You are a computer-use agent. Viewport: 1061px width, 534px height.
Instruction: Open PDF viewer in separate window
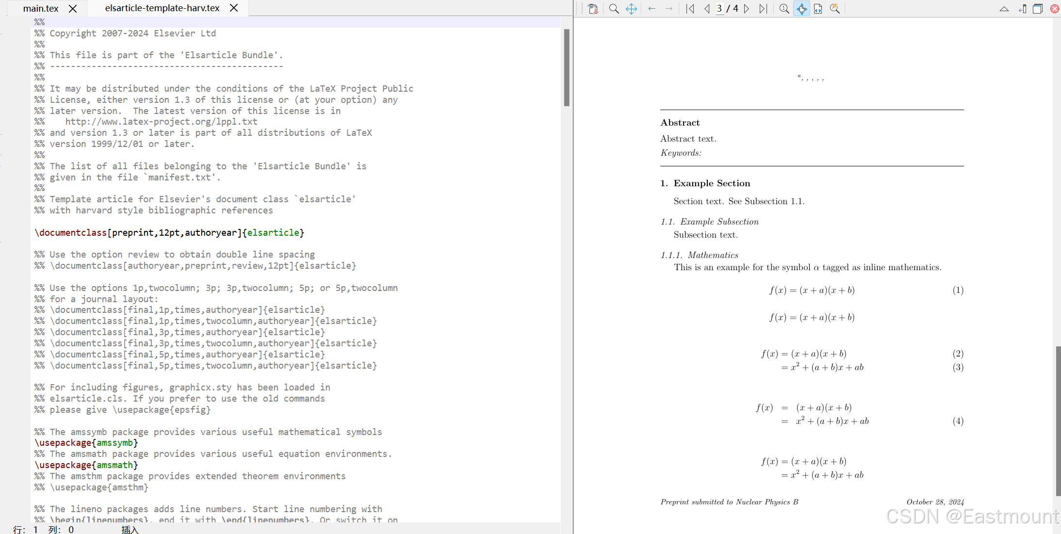1038,9
